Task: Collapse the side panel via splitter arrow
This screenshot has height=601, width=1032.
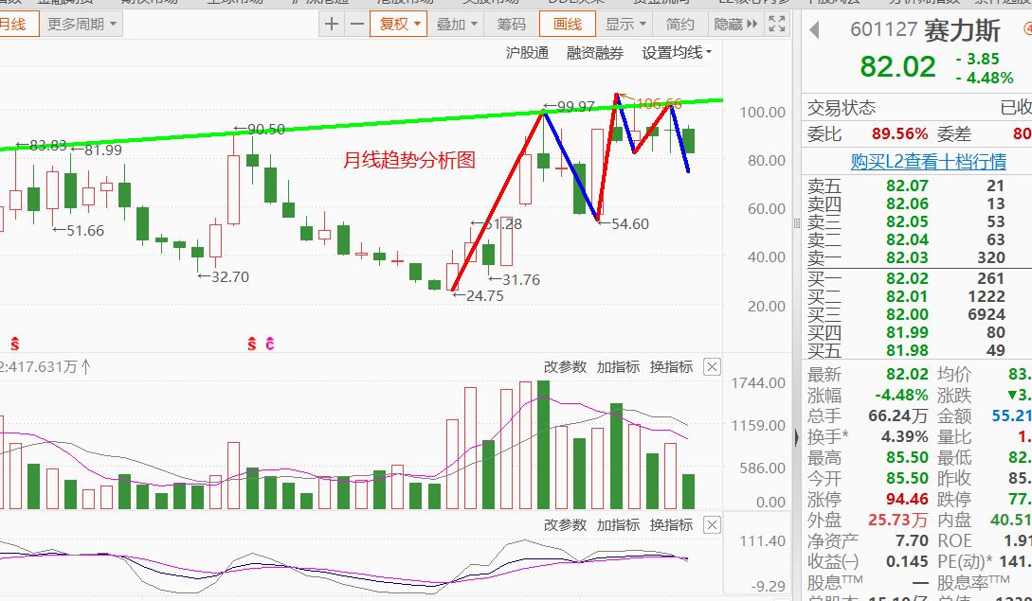Action: (796, 436)
